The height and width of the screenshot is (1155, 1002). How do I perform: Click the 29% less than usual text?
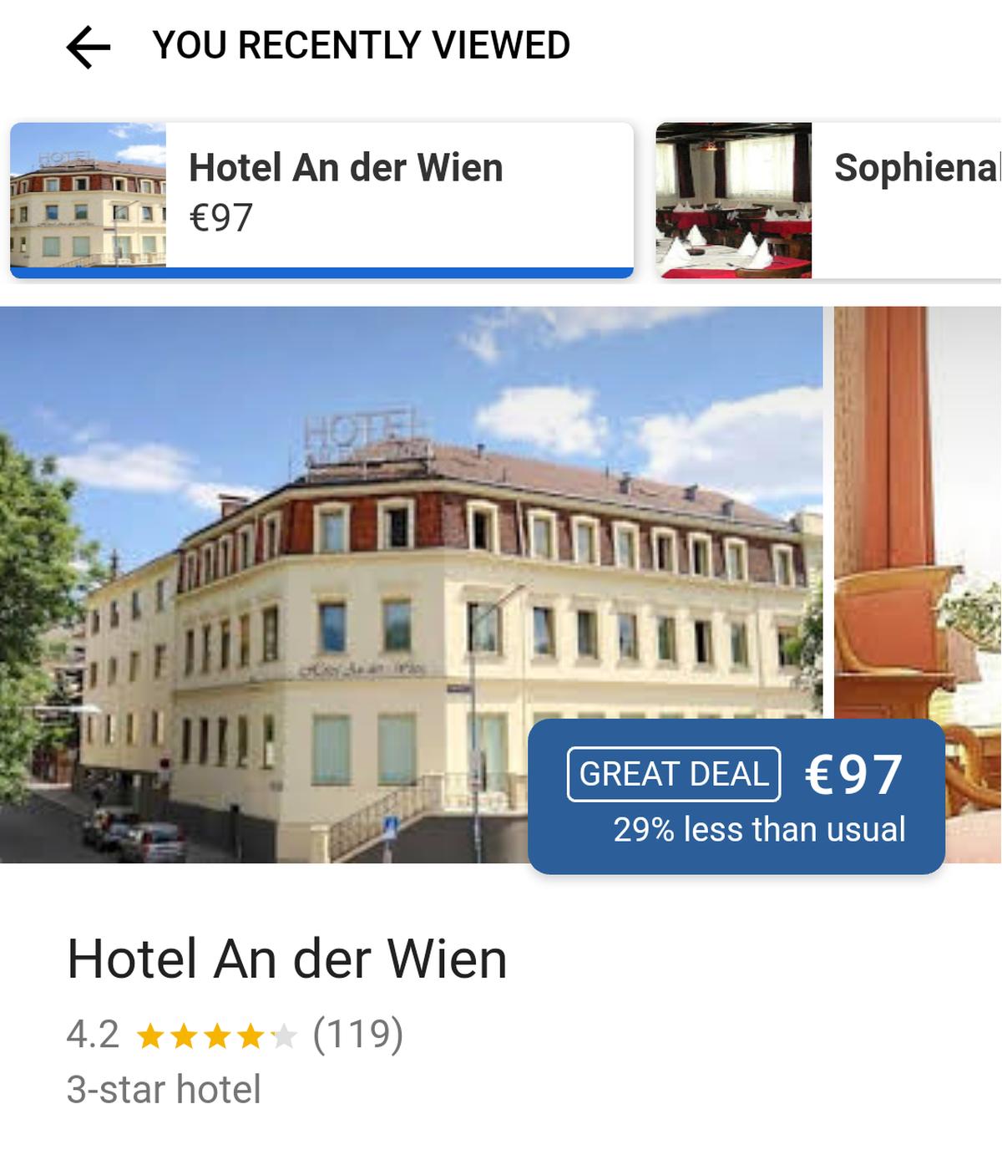759,830
